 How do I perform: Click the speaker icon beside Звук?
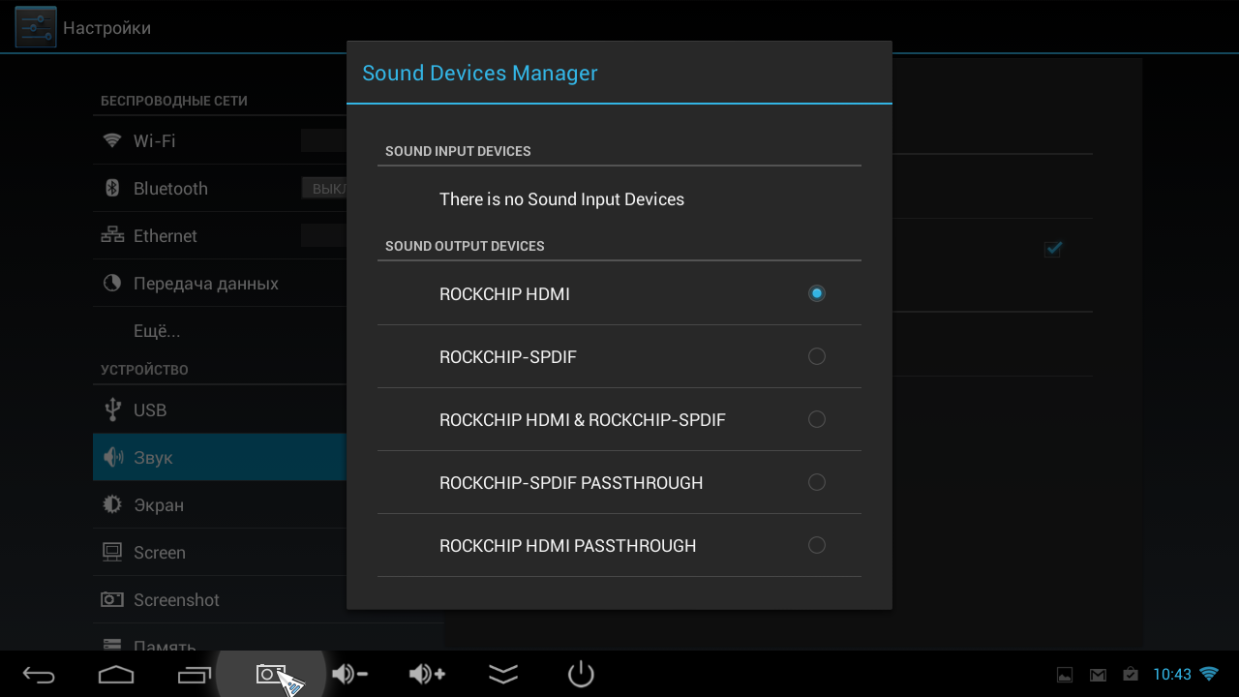[112, 457]
